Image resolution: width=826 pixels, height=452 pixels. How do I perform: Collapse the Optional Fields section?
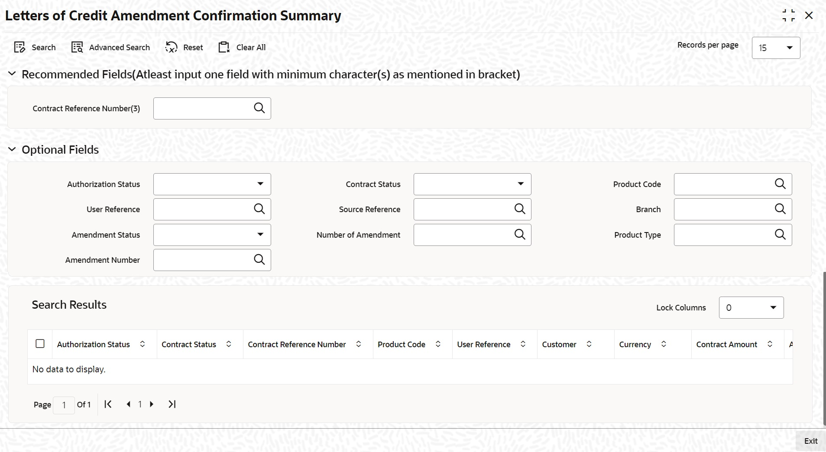click(12, 150)
